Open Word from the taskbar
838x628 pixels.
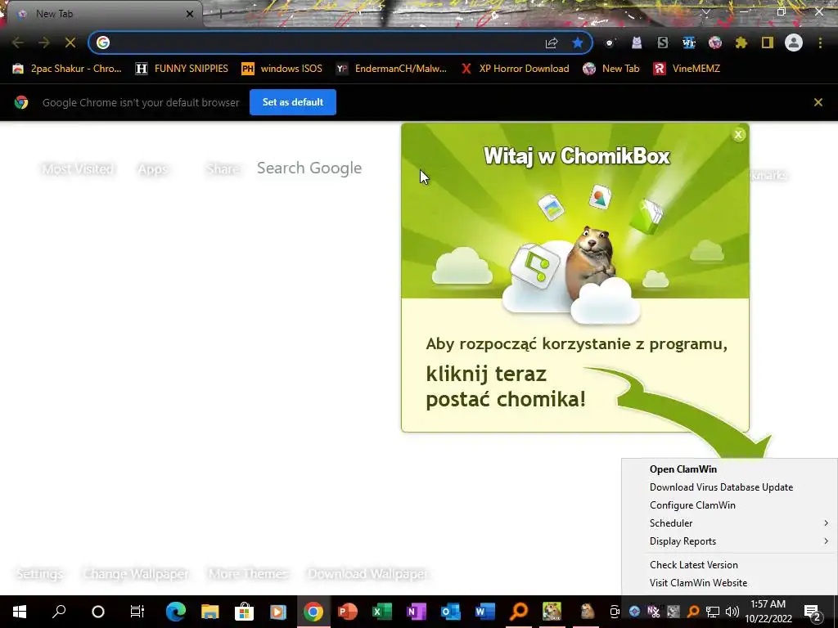click(x=484, y=612)
